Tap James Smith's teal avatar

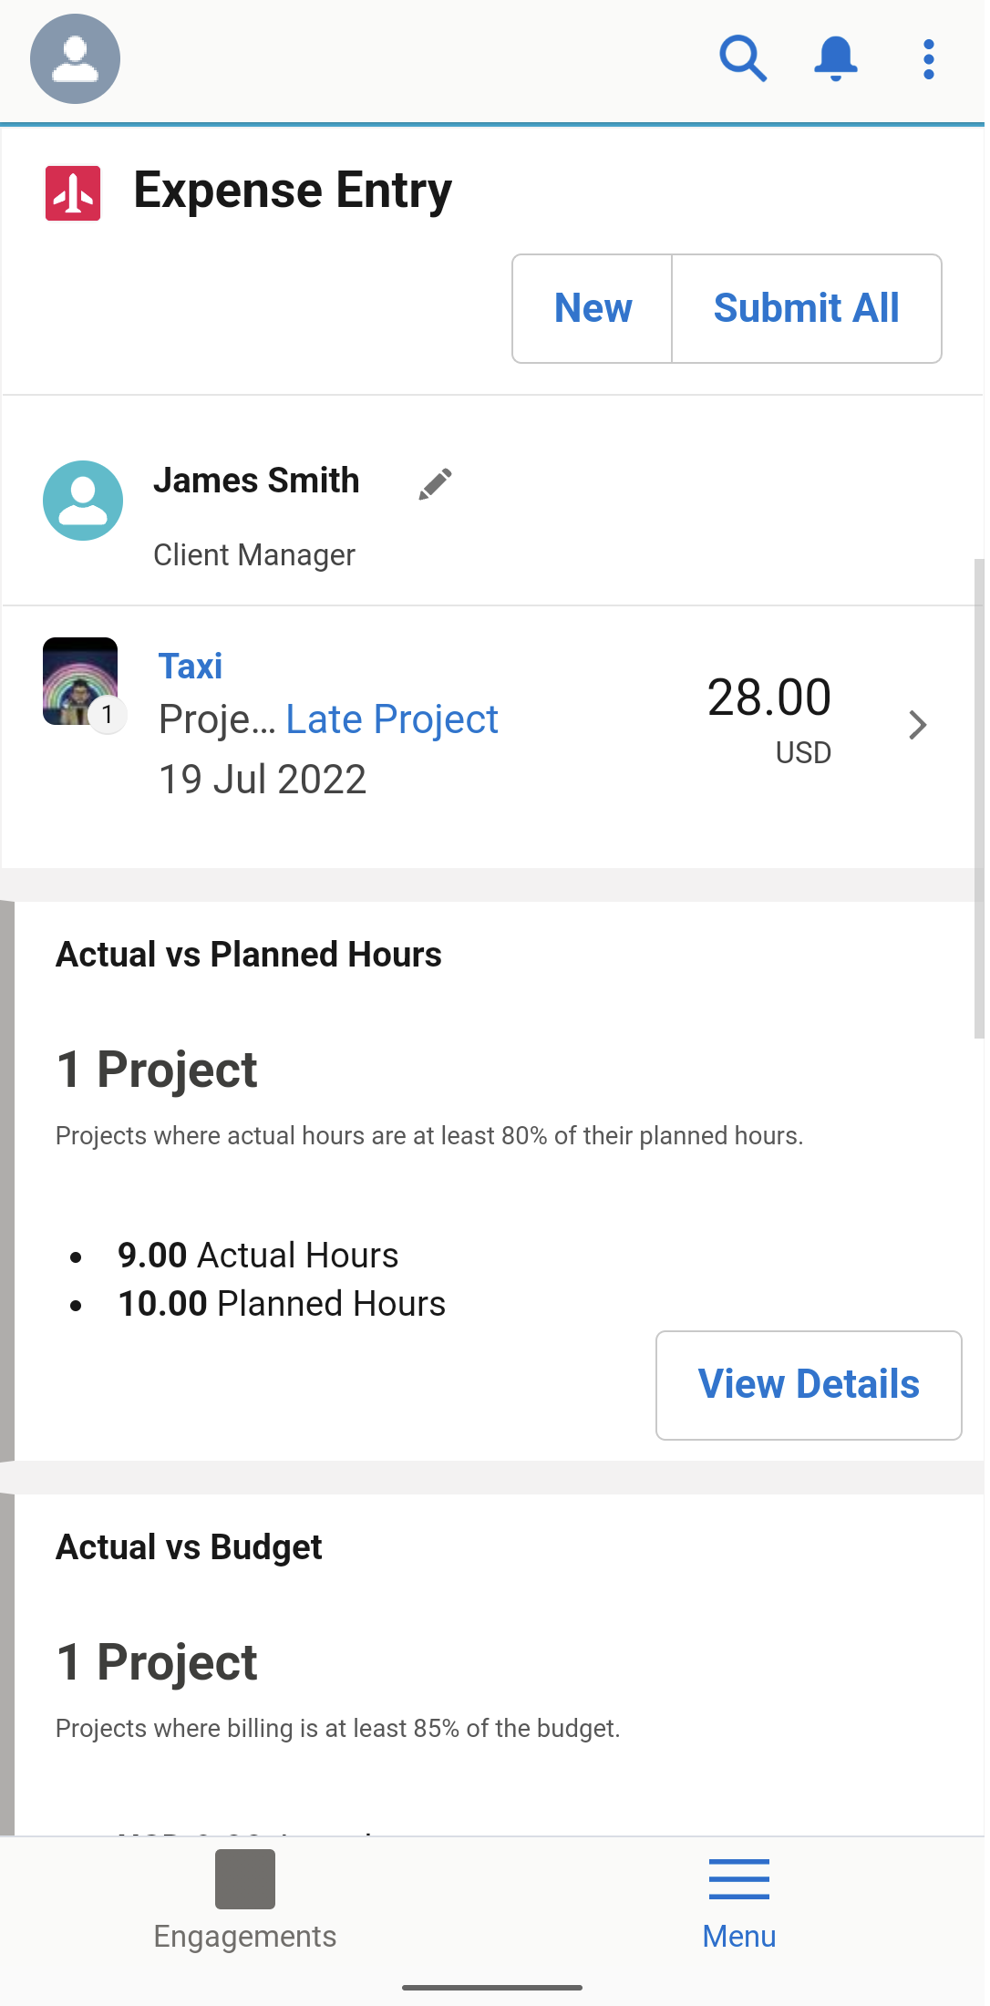point(83,501)
